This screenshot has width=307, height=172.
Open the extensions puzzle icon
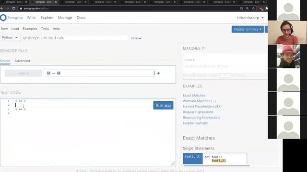tap(267, 9)
